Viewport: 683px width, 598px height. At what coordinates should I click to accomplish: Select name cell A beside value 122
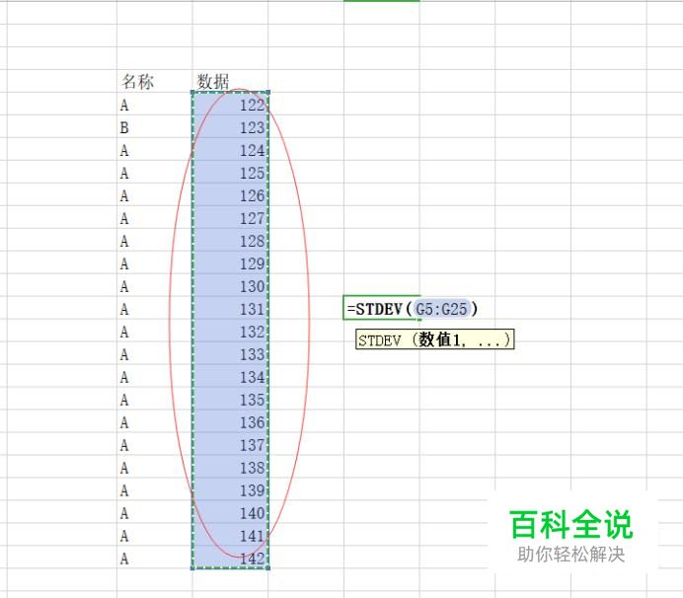click(x=155, y=105)
